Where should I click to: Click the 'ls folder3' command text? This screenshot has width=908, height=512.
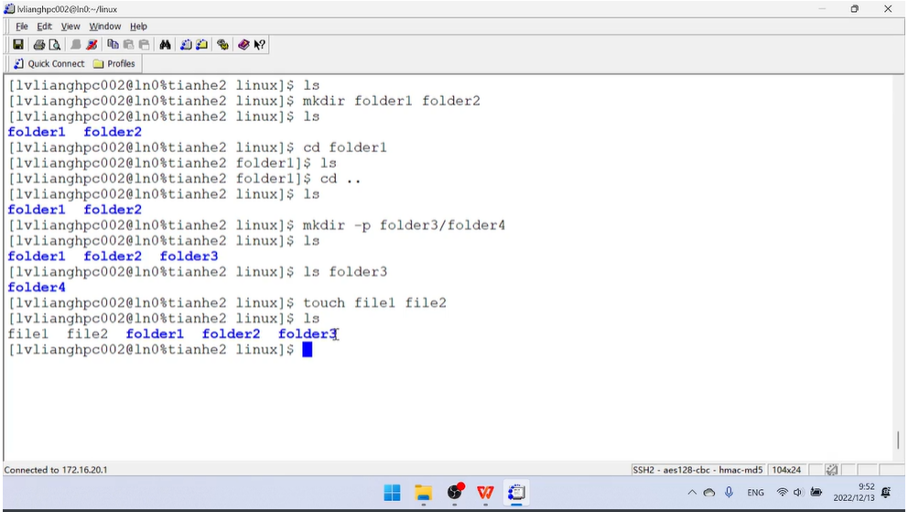[345, 272]
